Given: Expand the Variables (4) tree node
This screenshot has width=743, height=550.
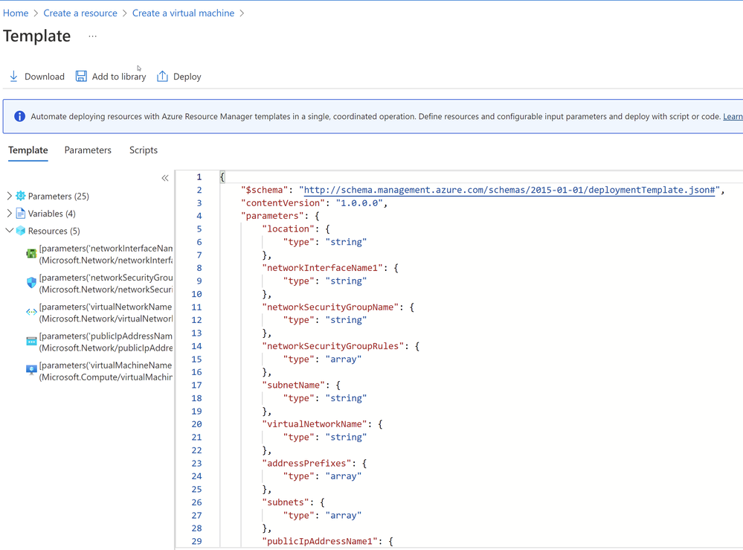Looking at the screenshot, I should 10,214.
